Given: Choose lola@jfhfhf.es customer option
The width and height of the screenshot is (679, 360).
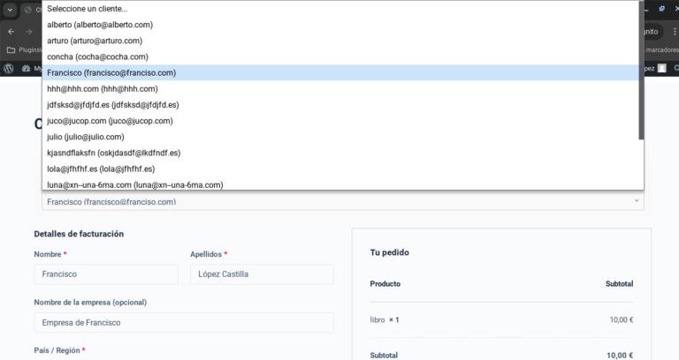Looking at the screenshot, I should [340, 169].
